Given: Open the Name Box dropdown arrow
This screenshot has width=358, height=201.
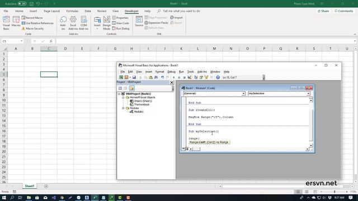Looking at the screenshot, I should pos(21,41).
